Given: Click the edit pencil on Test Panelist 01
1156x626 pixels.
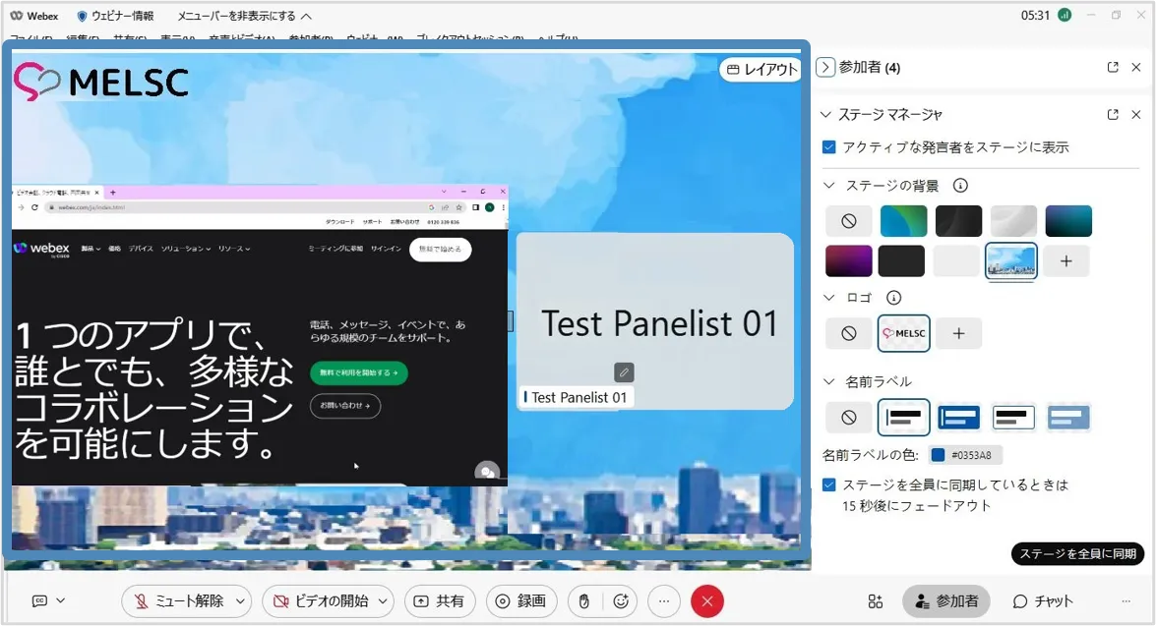Looking at the screenshot, I should click(x=624, y=372).
